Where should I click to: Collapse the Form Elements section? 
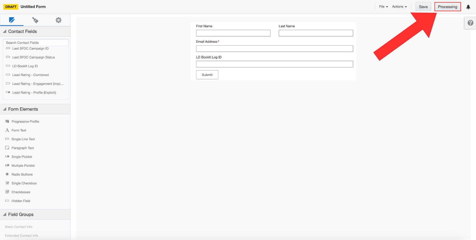point(5,109)
